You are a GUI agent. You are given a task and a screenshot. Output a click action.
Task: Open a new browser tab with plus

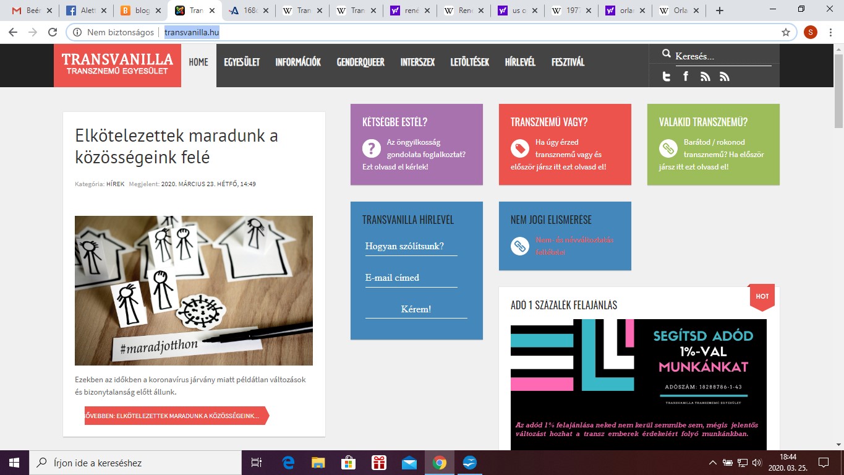pos(719,11)
